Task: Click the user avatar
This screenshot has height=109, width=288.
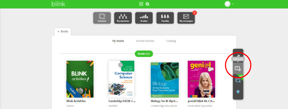Action: click(x=227, y=4)
